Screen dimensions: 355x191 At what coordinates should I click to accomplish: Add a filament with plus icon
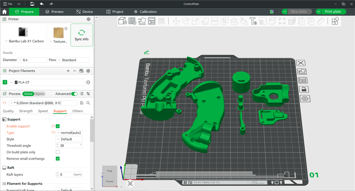[68, 71]
